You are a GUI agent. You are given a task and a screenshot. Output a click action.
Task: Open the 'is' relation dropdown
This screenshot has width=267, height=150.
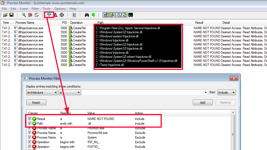coord(70,92)
